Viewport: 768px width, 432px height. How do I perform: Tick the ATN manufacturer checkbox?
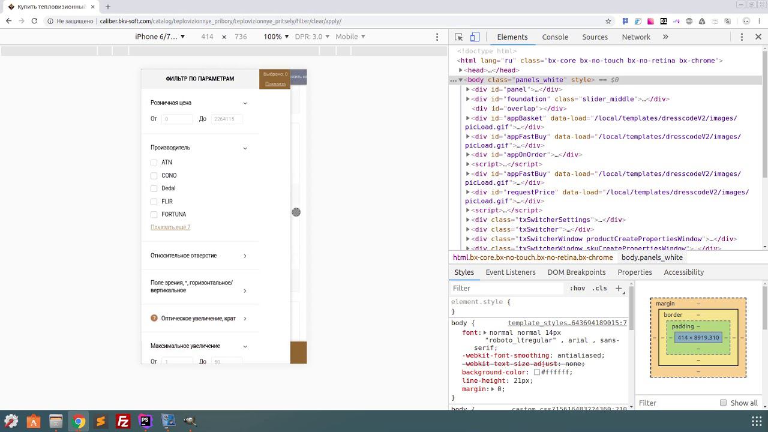tap(154, 163)
